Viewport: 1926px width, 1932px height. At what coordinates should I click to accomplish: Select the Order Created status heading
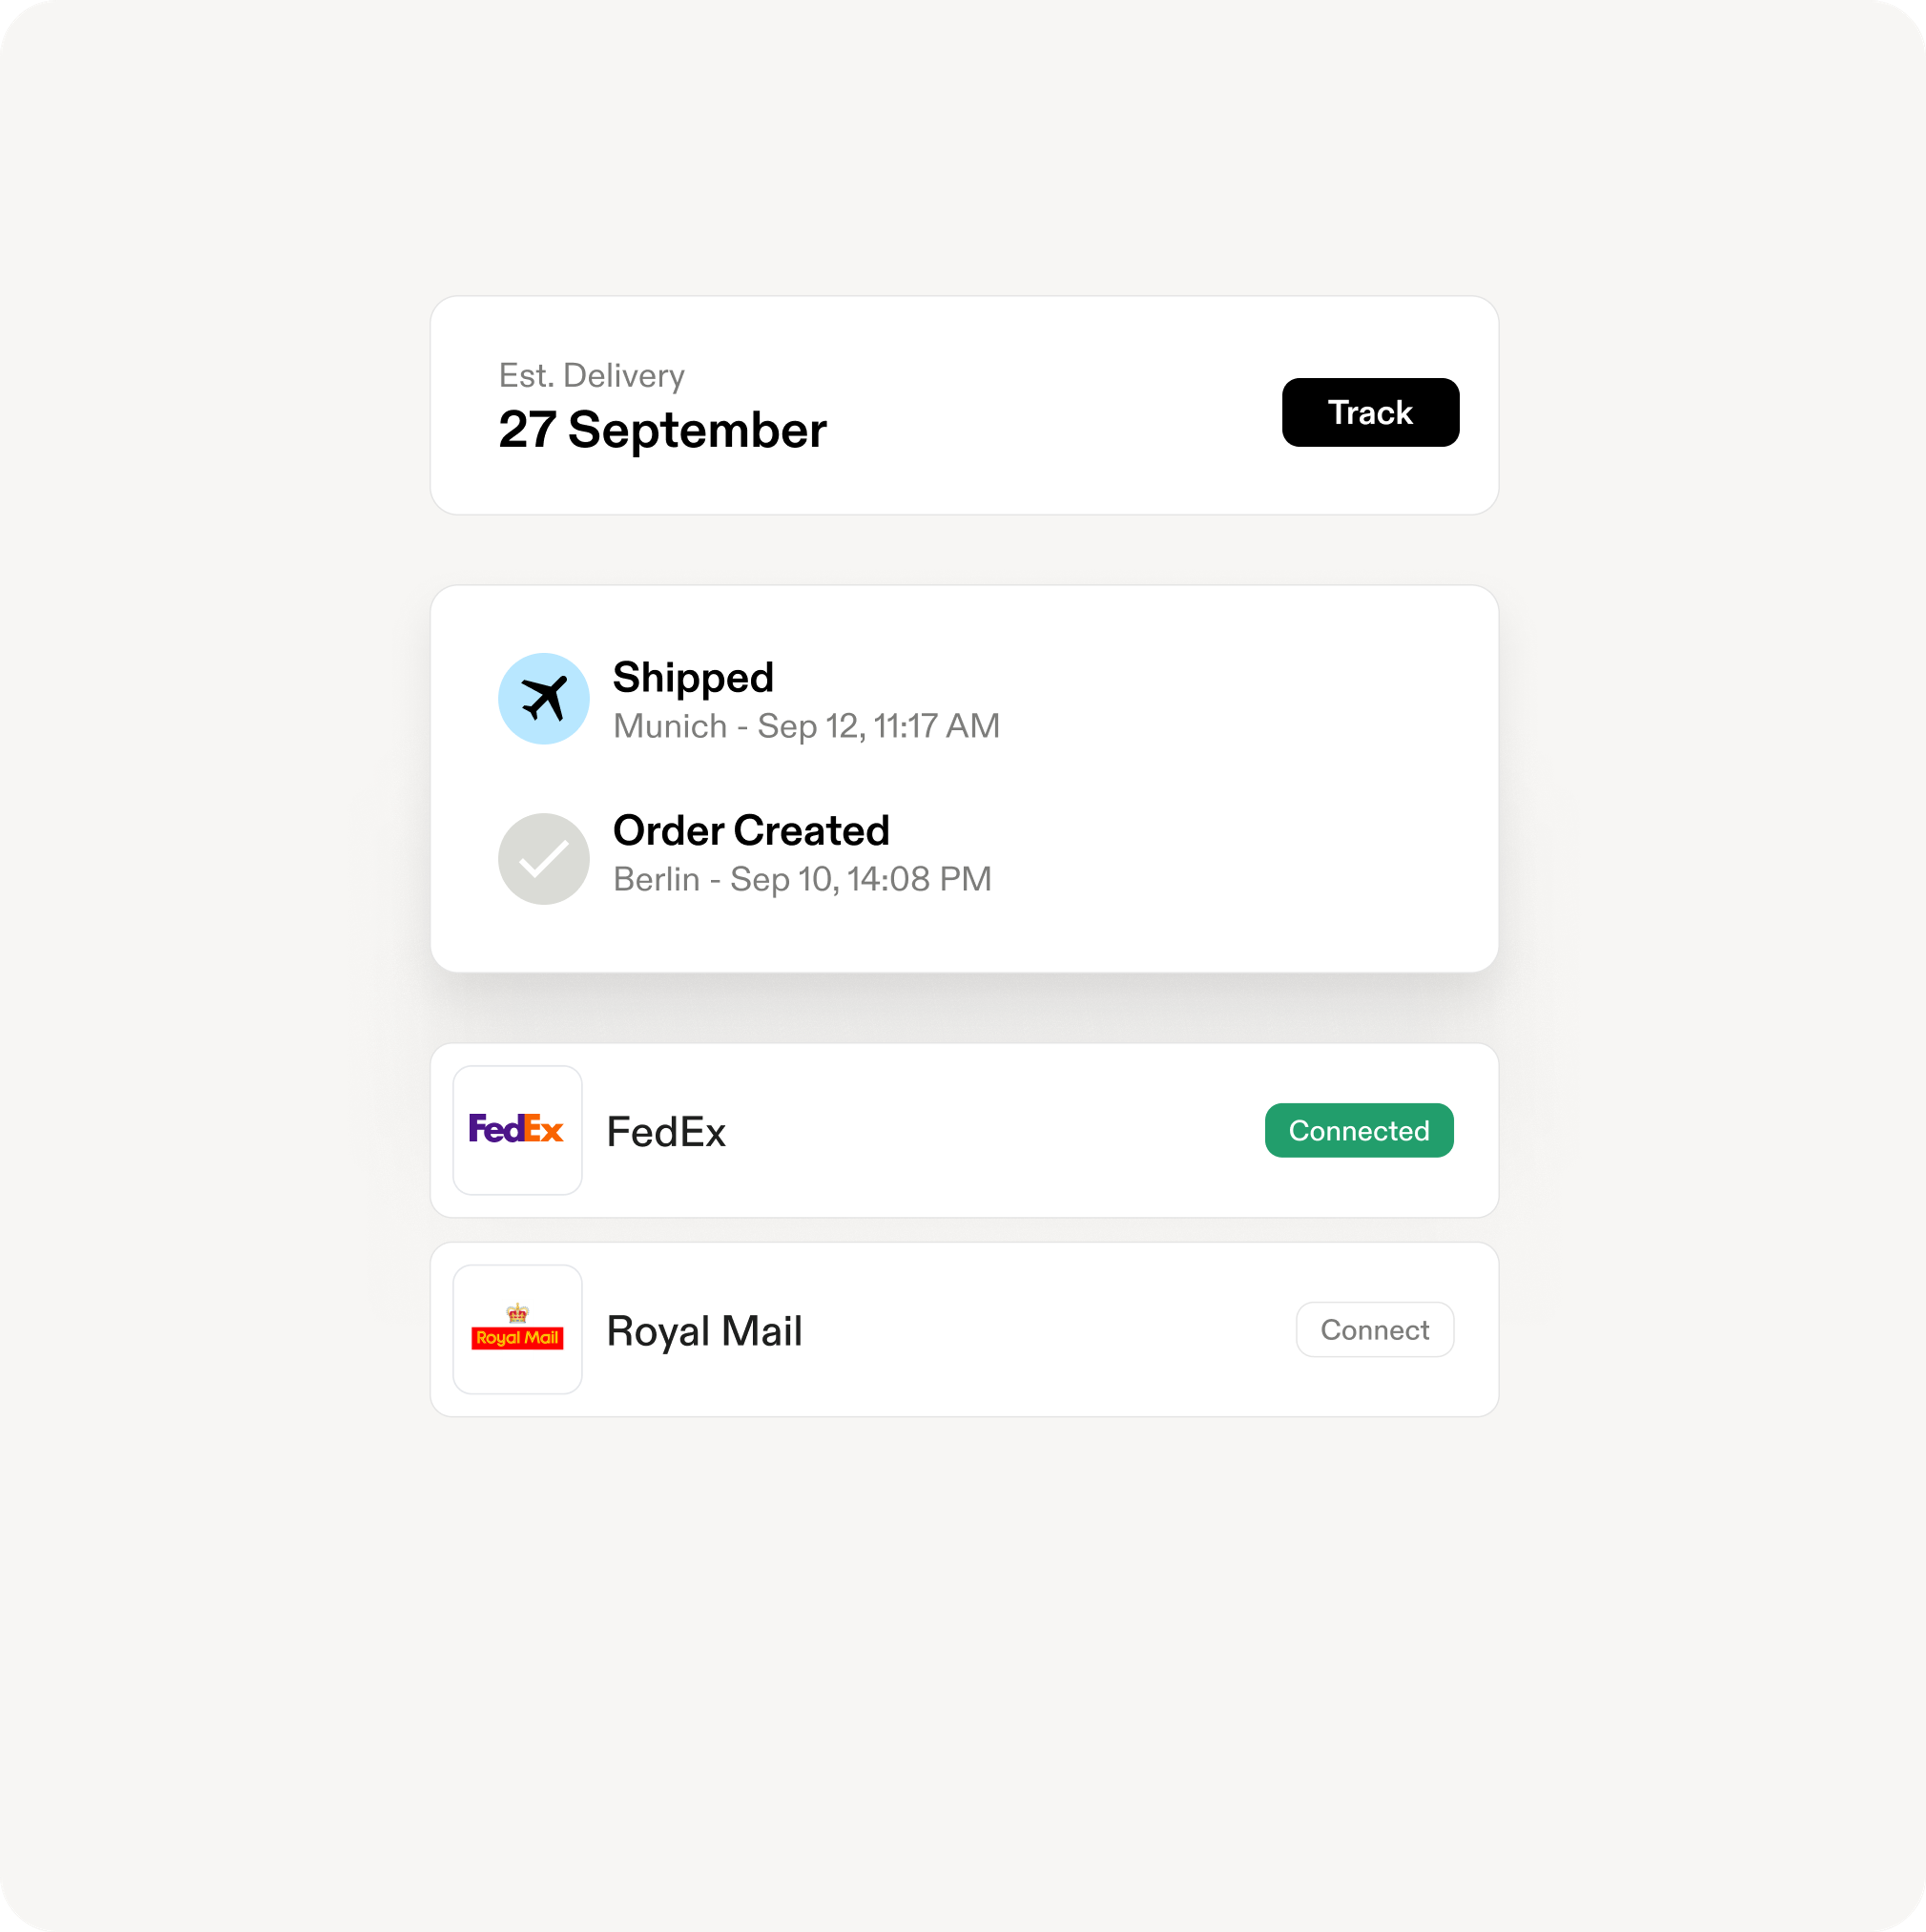coord(751,830)
